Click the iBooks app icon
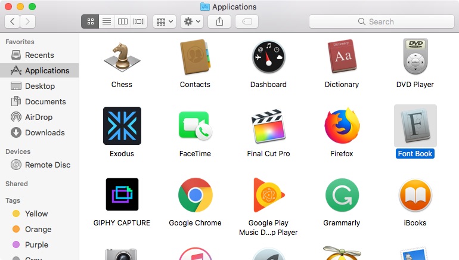Image resolution: width=459 pixels, height=260 pixels. (x=415, y=195)
